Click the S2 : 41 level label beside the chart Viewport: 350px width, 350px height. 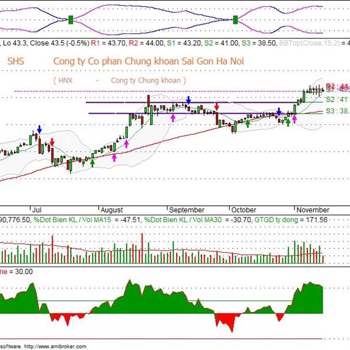[x=337, y=99]
